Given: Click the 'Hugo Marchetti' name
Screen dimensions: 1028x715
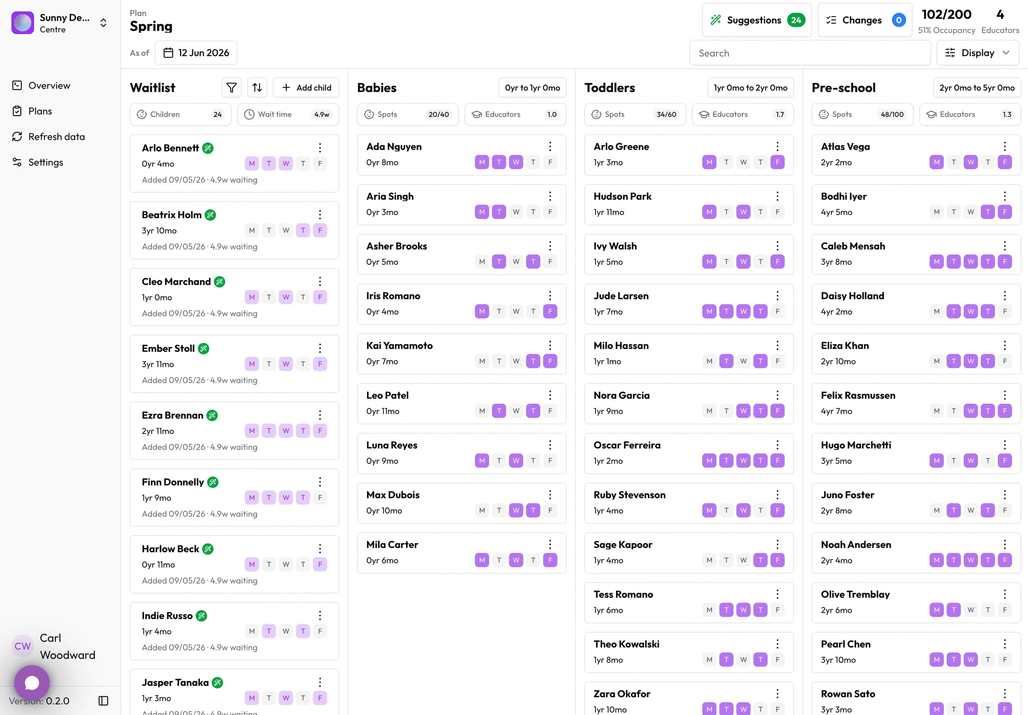Looking at the screenshot, I should point(856,445).
